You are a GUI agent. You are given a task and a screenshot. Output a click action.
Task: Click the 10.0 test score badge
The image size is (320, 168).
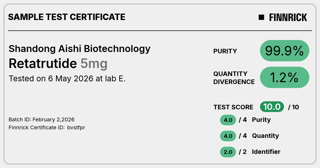pyautogui.click(x=272, y=107)
